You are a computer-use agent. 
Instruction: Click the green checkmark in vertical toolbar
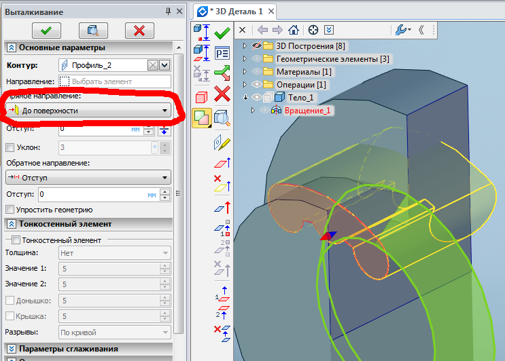coord(222,33)
